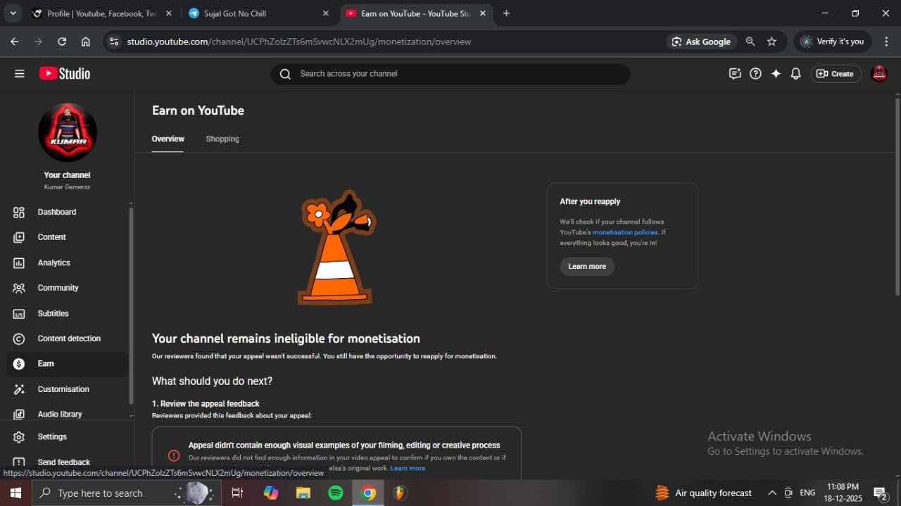Click the Learn more button
The height and width of the screenshot is (506, 901).
click(x=587, y=267)
